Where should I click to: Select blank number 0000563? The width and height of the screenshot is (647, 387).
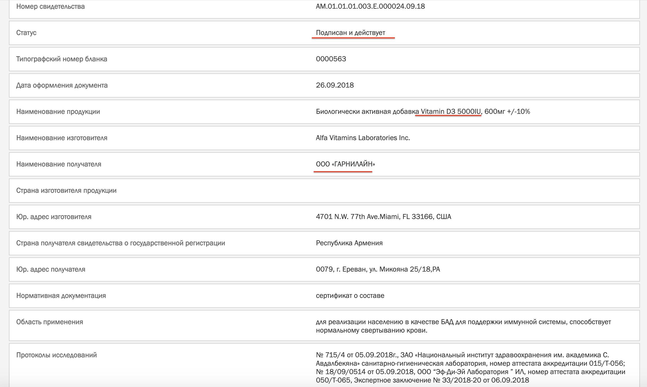331,59
